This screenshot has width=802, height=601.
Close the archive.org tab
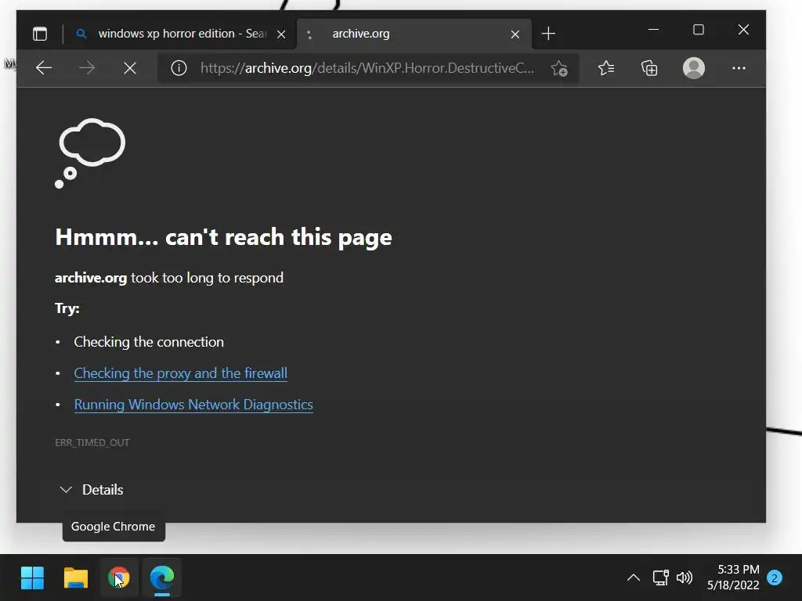click(x=515, y=34)
